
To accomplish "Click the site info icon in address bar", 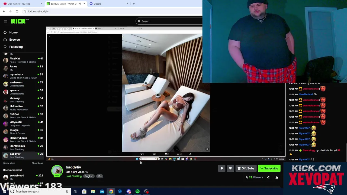I will tap(25, 11).
